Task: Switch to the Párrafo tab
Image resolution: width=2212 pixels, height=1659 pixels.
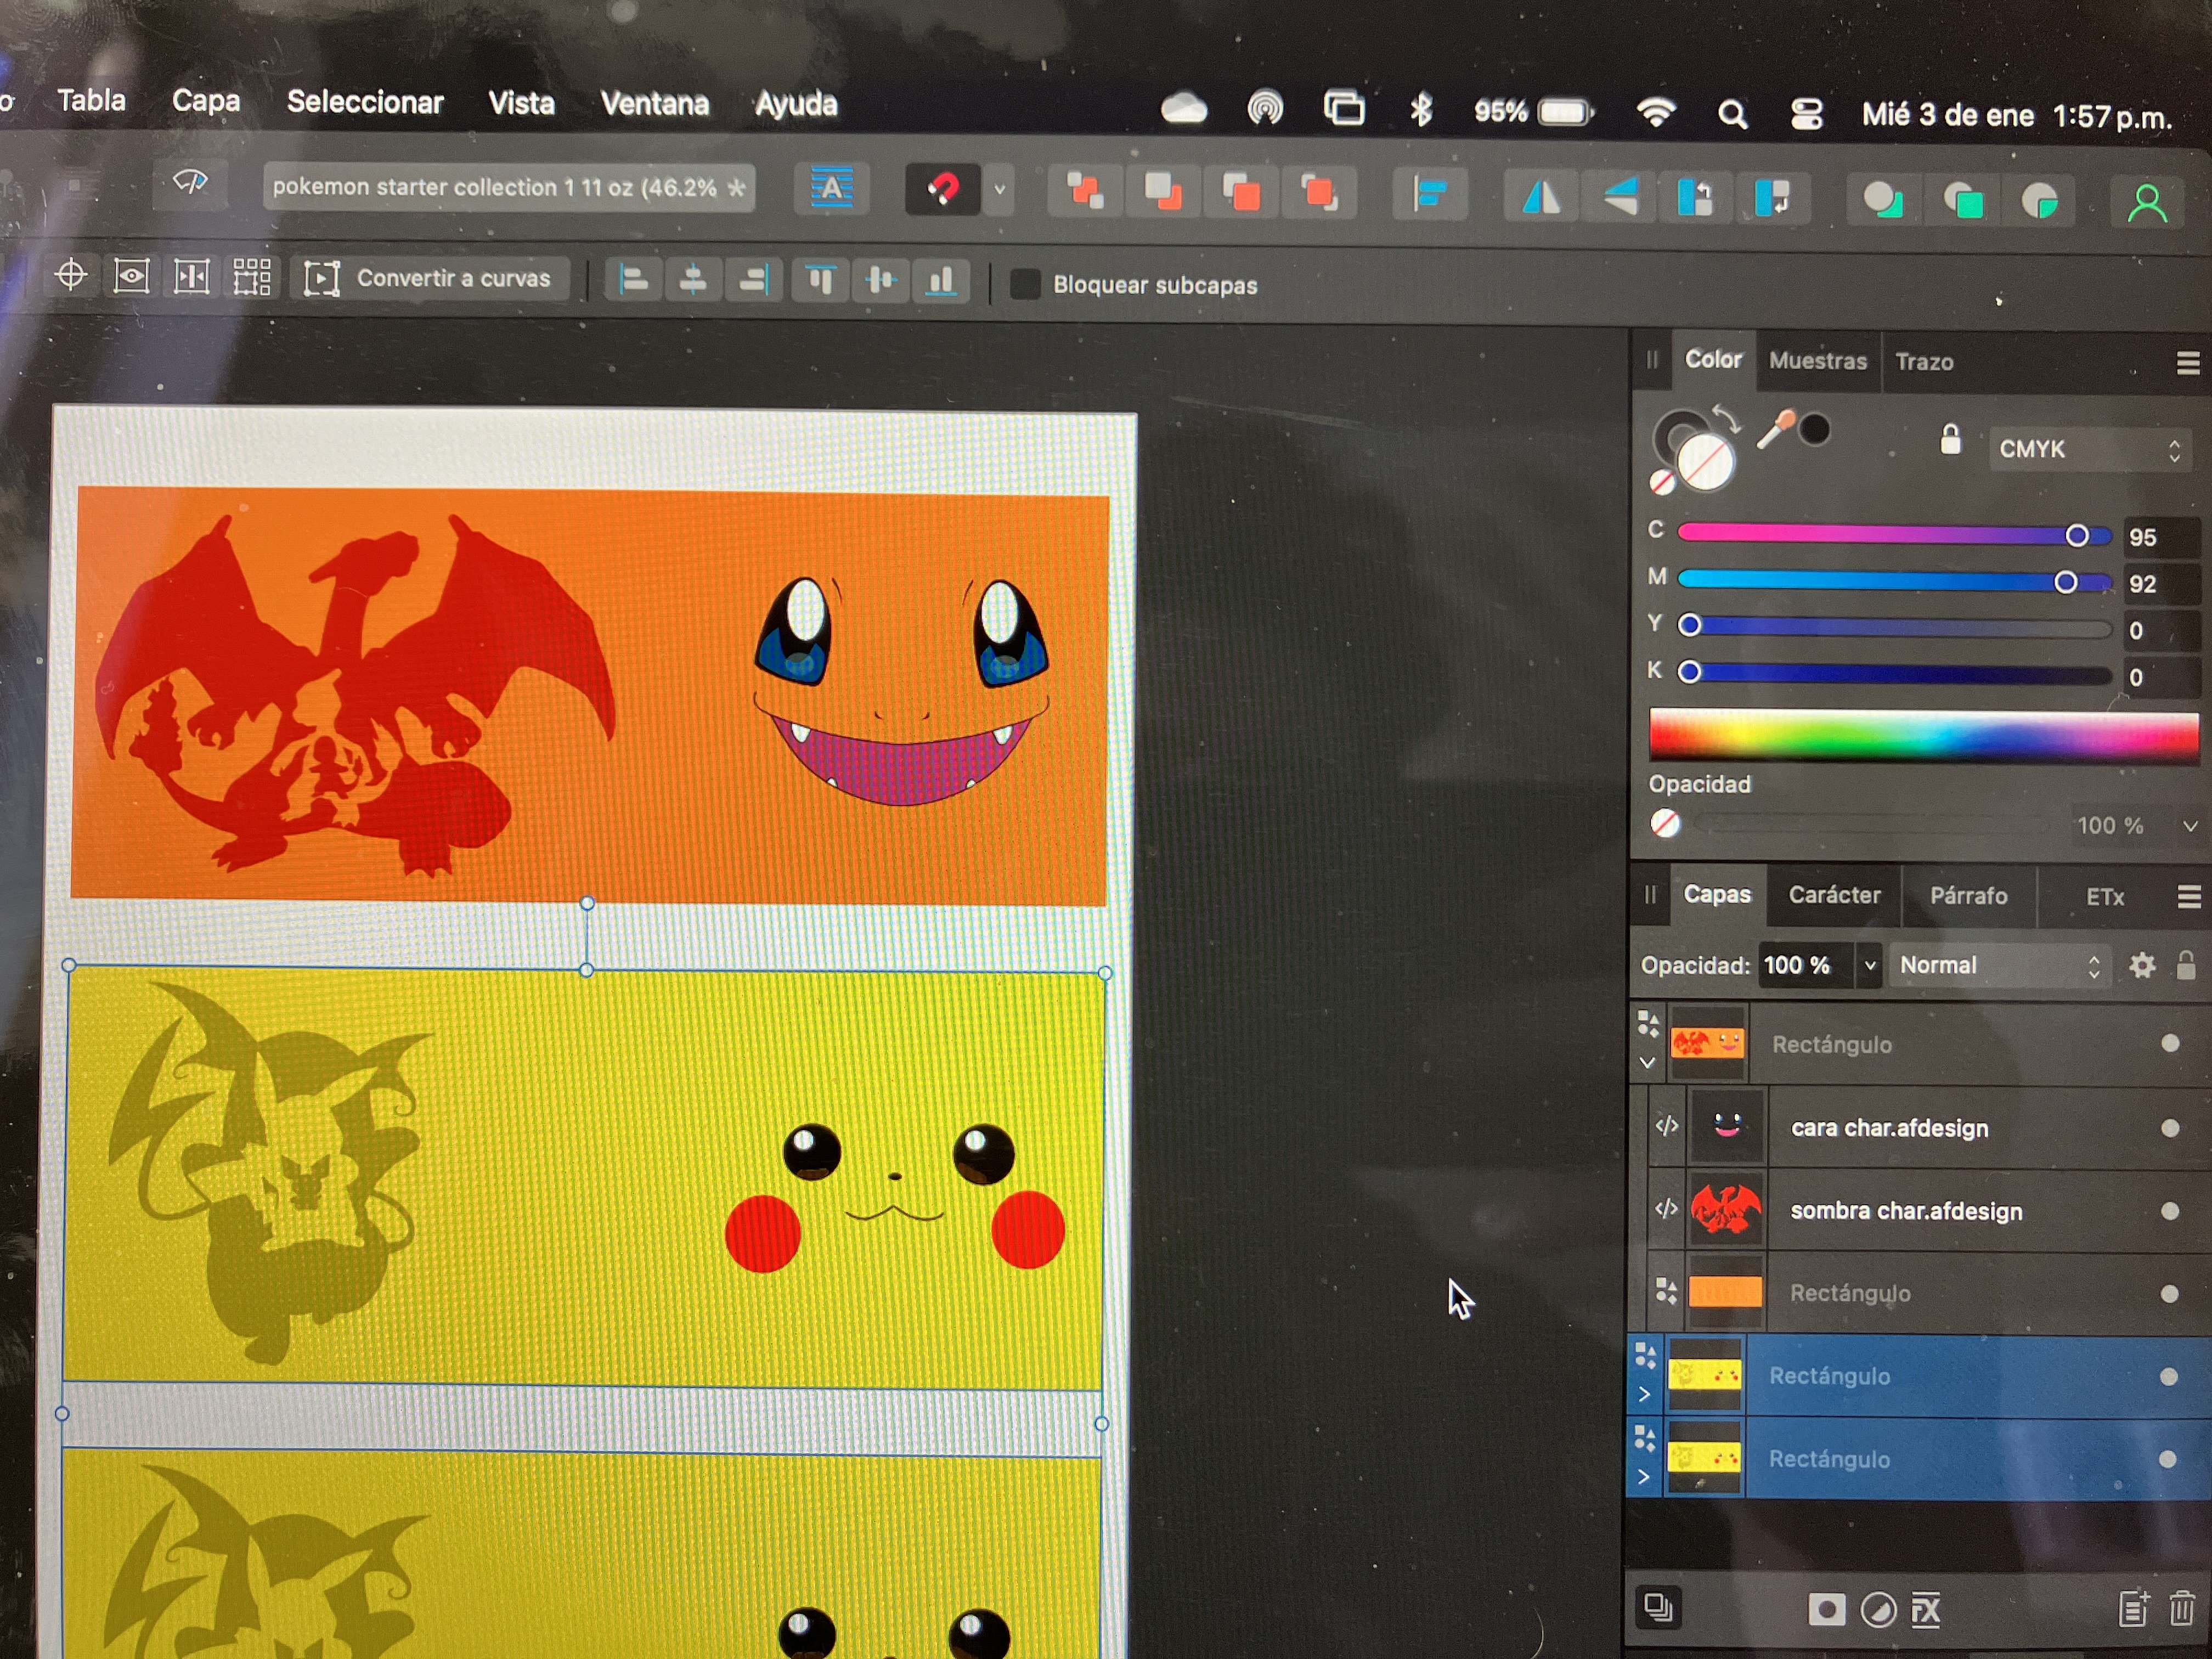Action: click(1968, 895)
